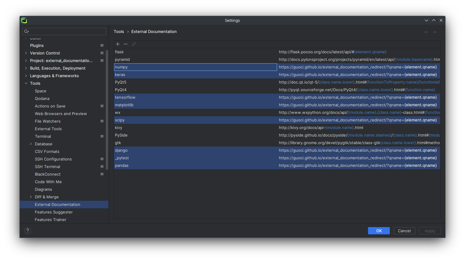465x261 pixels.
Task: Open Code With Me settings
Action: point(48,182)
